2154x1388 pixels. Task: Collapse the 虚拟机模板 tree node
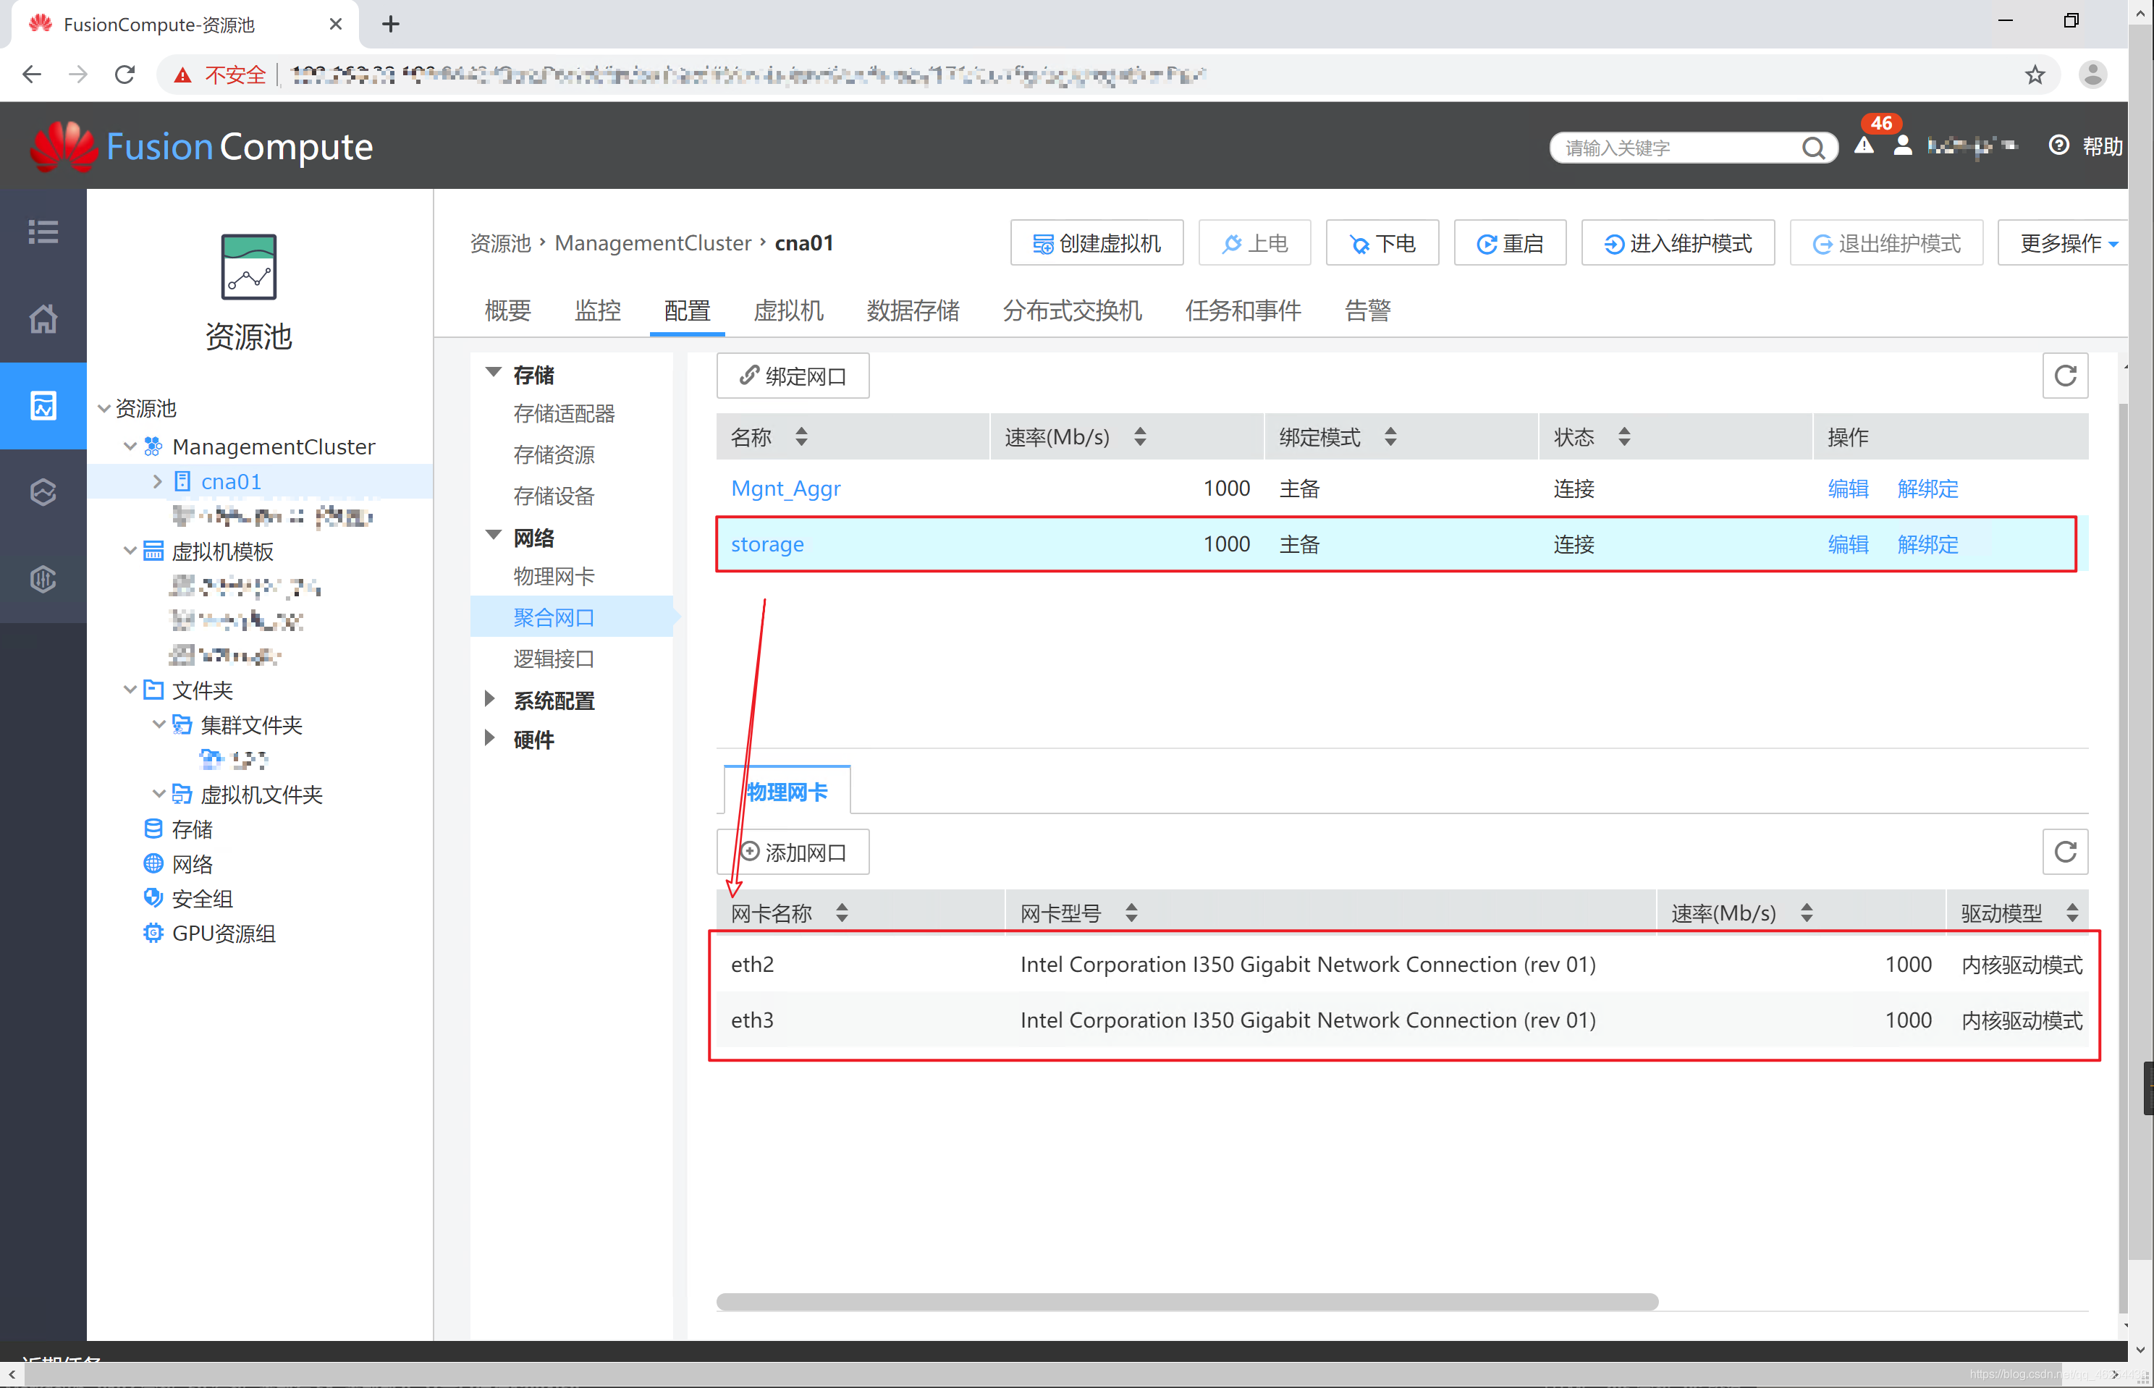point(130,551)
